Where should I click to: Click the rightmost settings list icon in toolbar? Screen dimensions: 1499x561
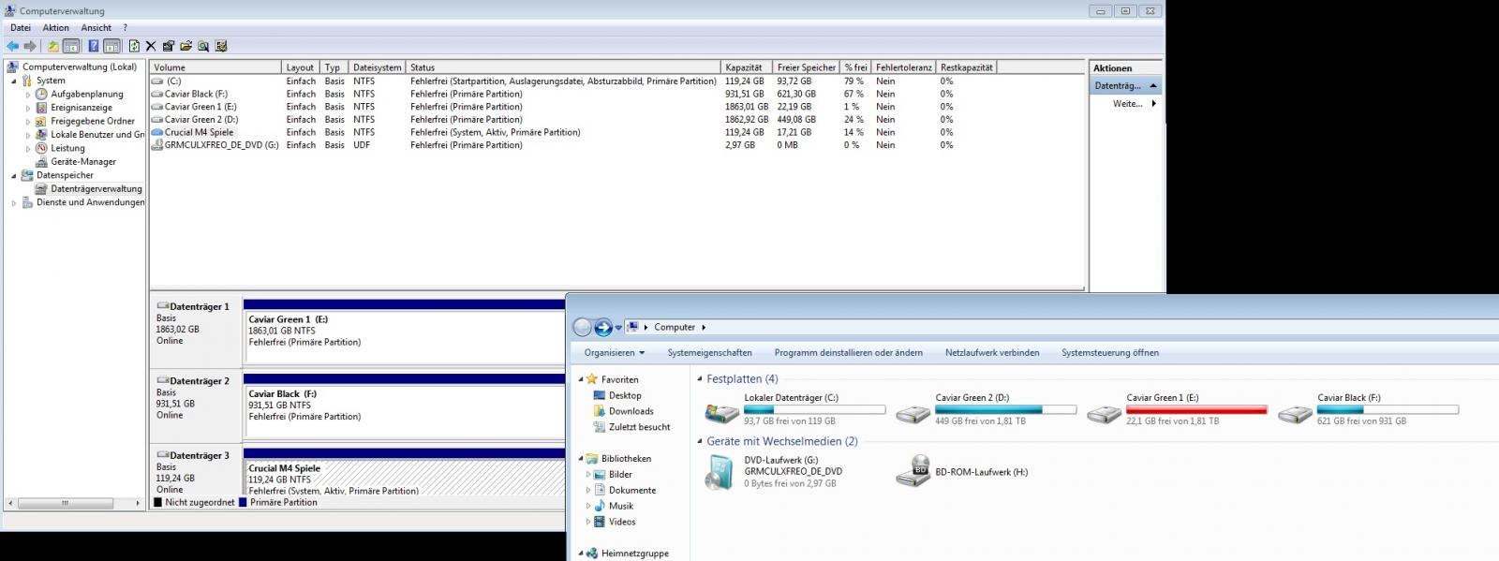coord(221,46)
